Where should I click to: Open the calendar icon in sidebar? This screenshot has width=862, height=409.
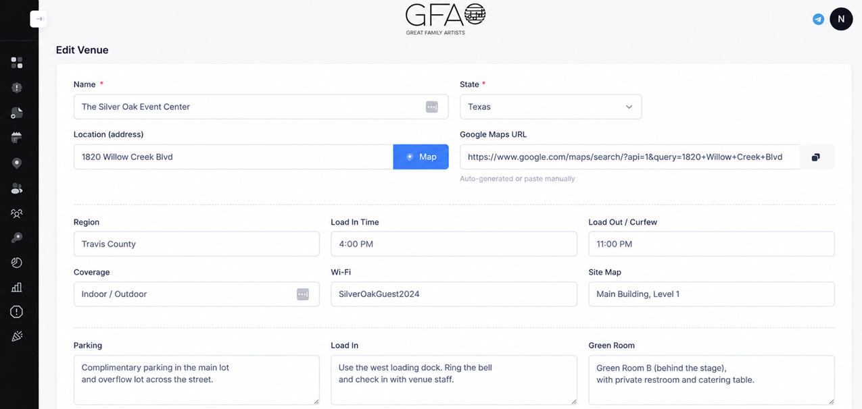tap(17, 138)
